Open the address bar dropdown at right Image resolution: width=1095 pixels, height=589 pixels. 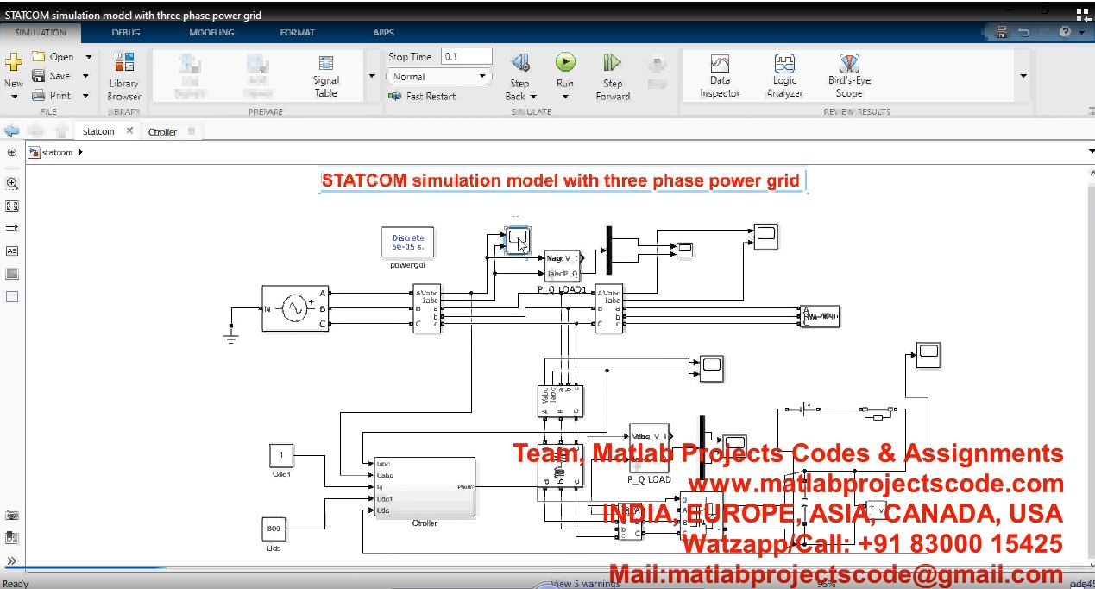[x=1090, y=153]
